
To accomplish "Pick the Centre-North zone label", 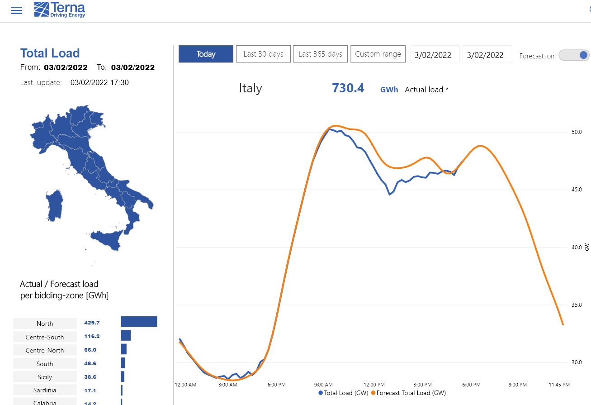I will (45, 350).
